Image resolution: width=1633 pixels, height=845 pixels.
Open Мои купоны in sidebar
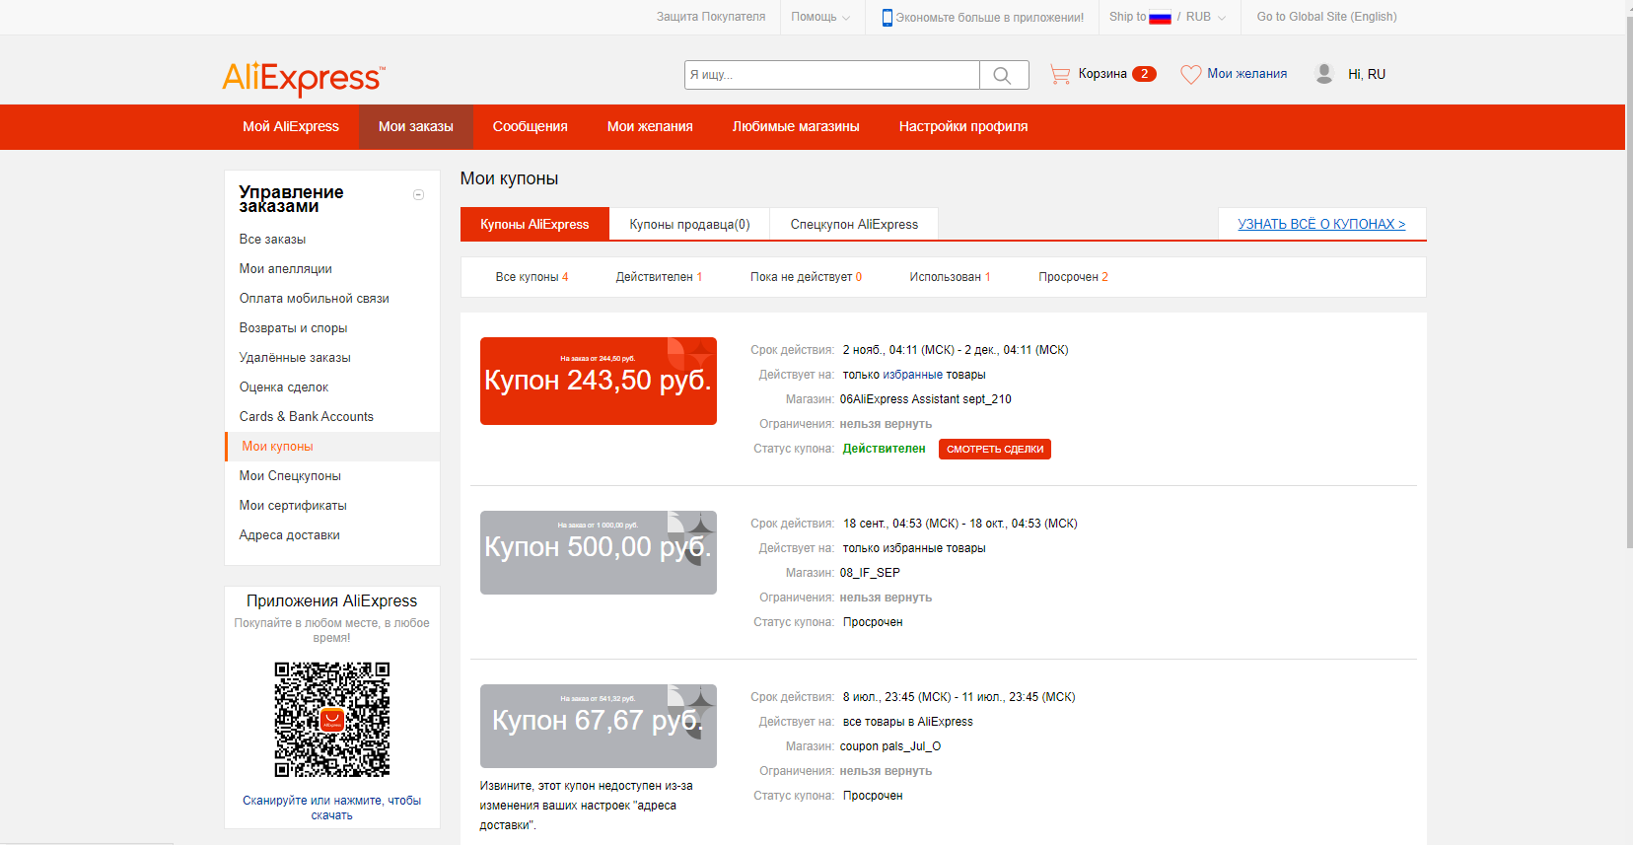click(278, 447)
